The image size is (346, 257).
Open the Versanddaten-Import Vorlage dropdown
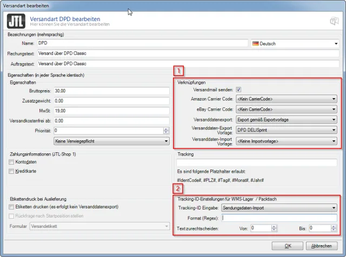tap(287, 141)
